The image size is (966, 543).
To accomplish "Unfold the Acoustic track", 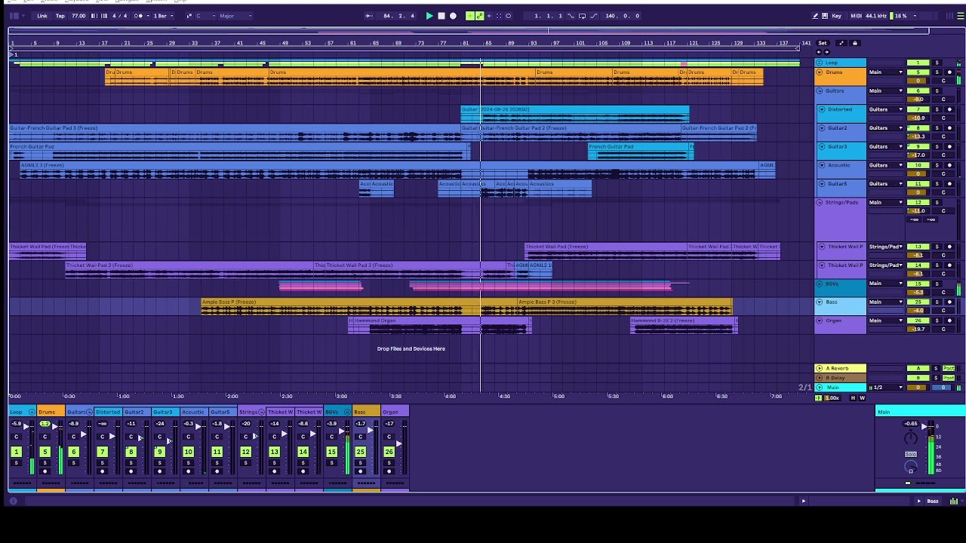I will click(822, 165).
